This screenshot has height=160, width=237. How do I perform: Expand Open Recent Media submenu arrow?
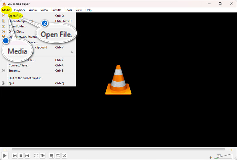[72, 52]
